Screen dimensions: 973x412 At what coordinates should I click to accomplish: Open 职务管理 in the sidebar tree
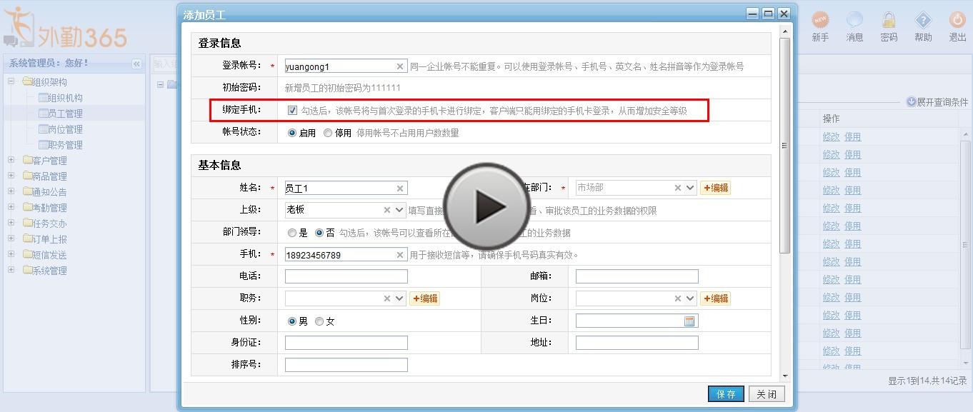click(x=65, y=145)
